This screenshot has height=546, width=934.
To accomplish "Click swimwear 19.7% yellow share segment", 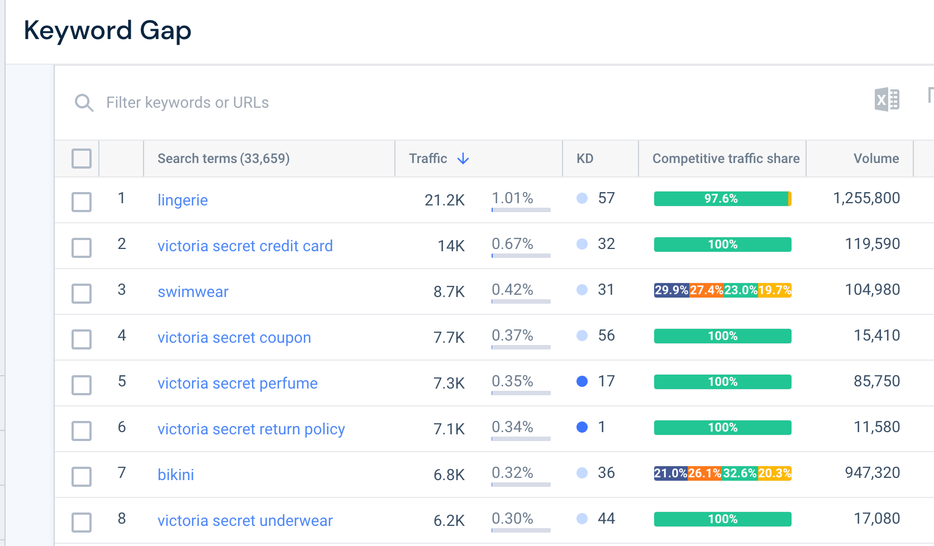I will (775, 290).
